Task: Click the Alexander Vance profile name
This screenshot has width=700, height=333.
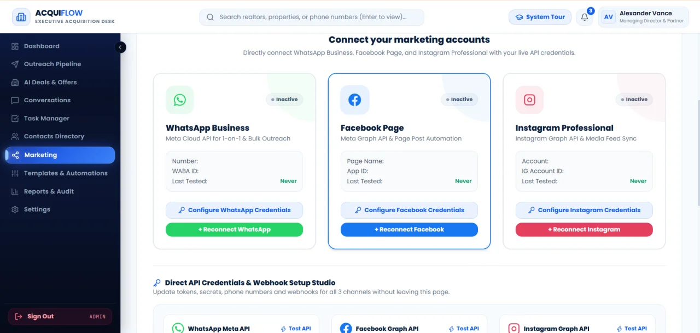Action: 645,13
